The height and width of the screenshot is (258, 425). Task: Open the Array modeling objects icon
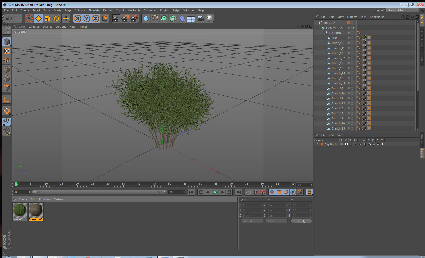173,18
